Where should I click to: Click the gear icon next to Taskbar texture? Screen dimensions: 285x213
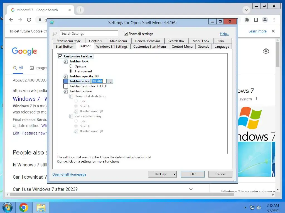pyautogui.click(x=65, y=91)
